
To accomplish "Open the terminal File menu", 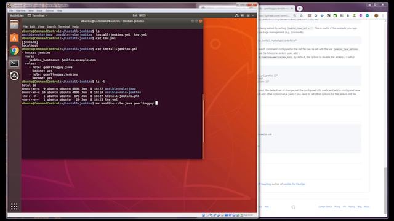I will tap(25, 26).
